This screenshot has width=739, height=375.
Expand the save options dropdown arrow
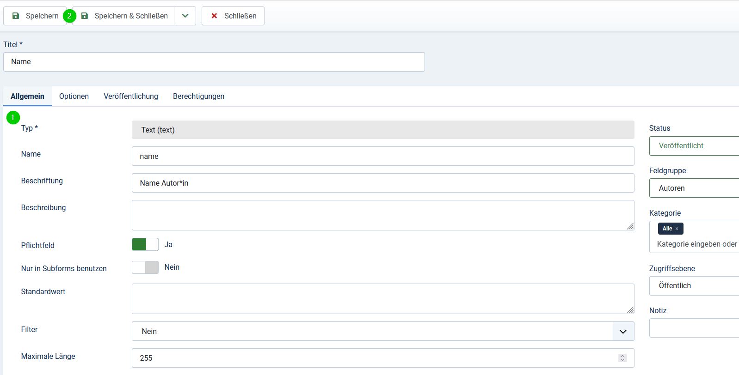(x=185, y=16)
